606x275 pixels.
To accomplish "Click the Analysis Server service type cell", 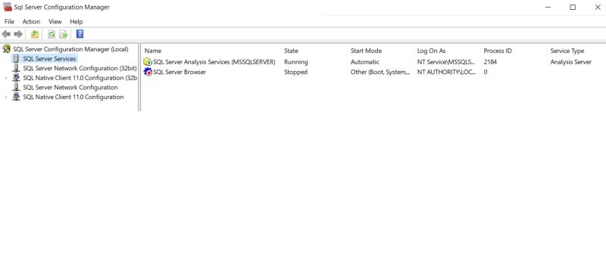I will pyautogui.click(x=571, y=62).
